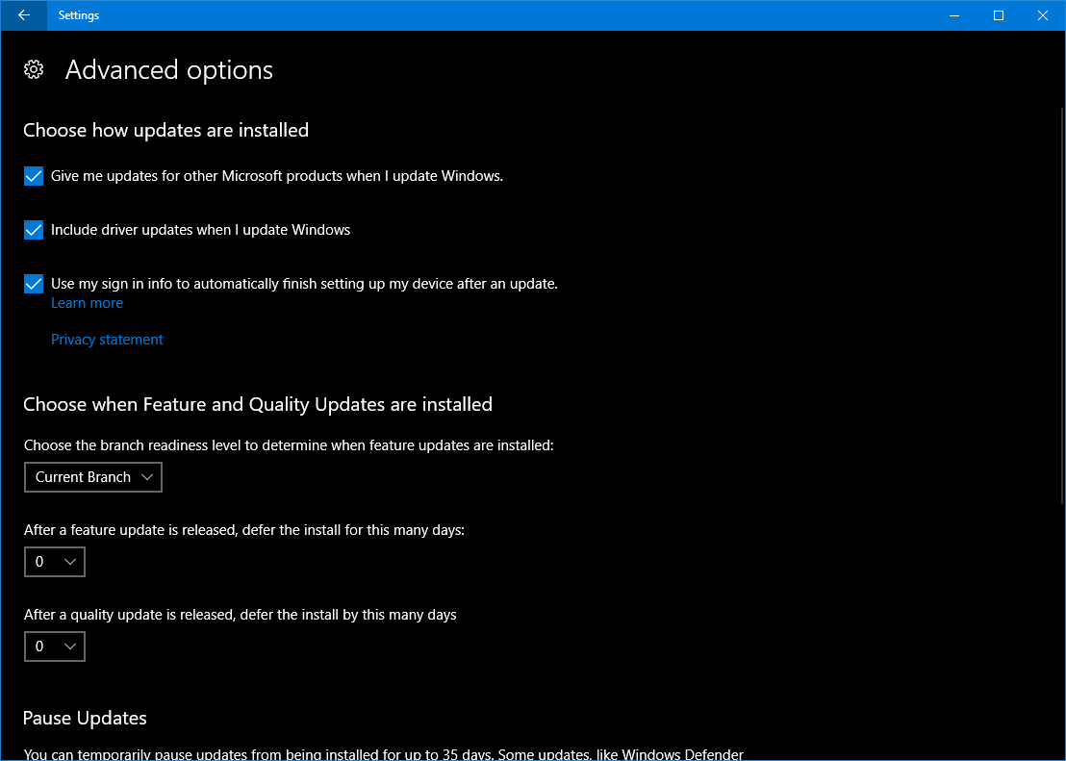This screenshot has width=1066, height=761.
Task: Click the Settings title text in title bar
Action: 79,15
